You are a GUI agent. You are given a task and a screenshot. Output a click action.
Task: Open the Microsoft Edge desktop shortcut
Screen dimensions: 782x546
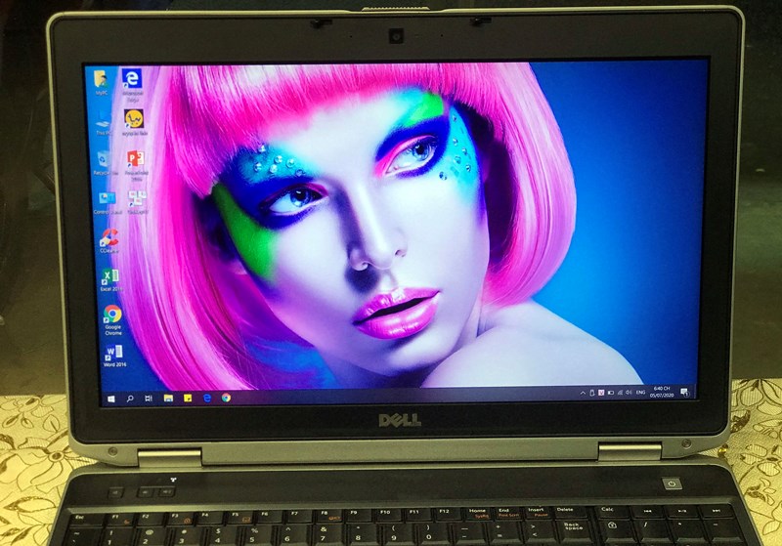[132, 84]
